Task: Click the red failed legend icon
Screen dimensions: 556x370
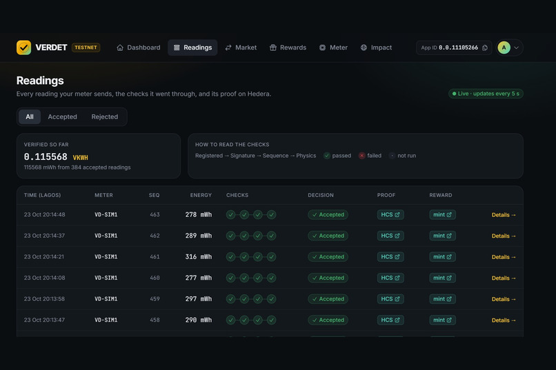Action: pyautogui.click(x=361, y=156)
